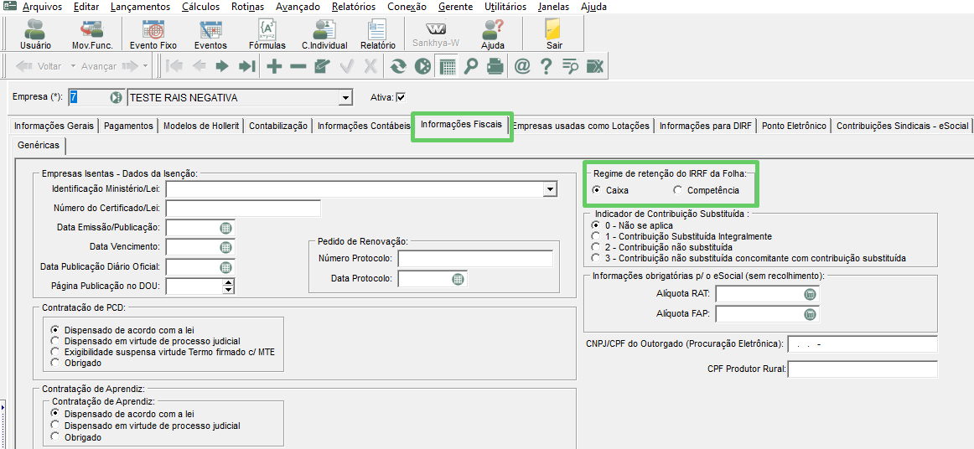Viewport: 974px width, 449px height.
Task: Click CNPJ/CPF do Outorgado field
Action: (863, 344)
